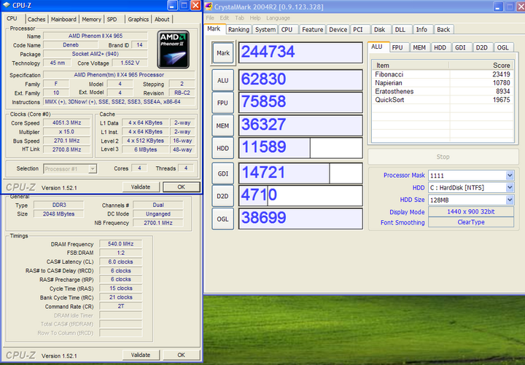The height and width of the screenshot is (365, 525).
Task: Click the ClearType font smoothing field
Action: pos(471,222)
